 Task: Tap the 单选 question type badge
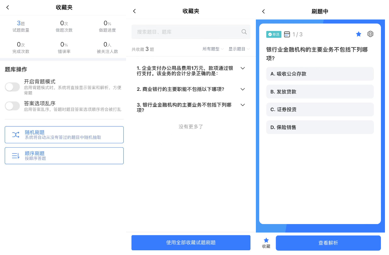(x=274, y=34)
